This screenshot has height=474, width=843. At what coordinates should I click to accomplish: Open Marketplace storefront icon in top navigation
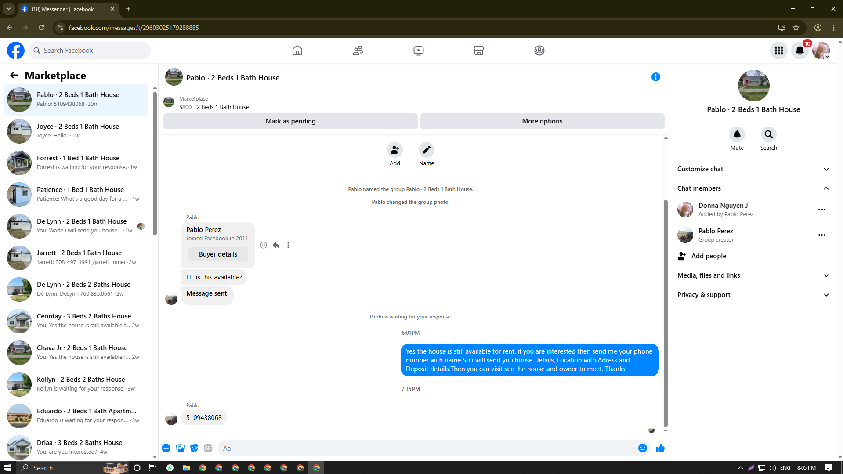[x=479, y=51]
